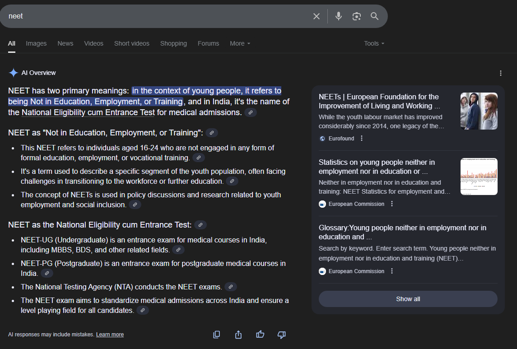The width and height of the screenshot is (517, 349).
Task: Click source link icon after 'conducts the NEET exams.'
Action: [231, 287]
